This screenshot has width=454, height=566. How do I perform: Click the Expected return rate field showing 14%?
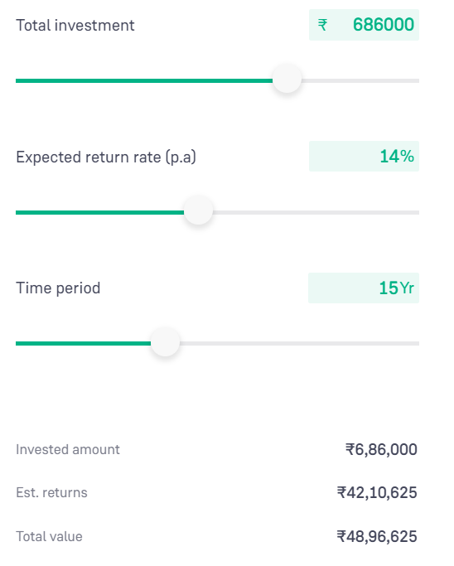click(x=364, y=157)
